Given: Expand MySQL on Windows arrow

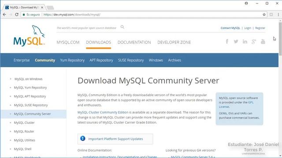Looking at the screenshot, I should click(x=11, y=79).
